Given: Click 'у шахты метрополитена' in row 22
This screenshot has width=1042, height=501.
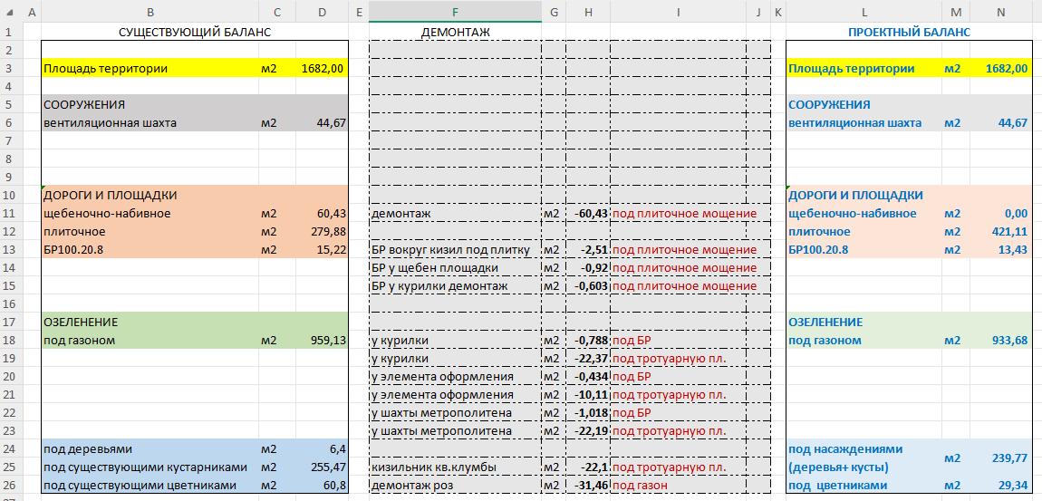Looking at the screenshot, I should [455, 412].
